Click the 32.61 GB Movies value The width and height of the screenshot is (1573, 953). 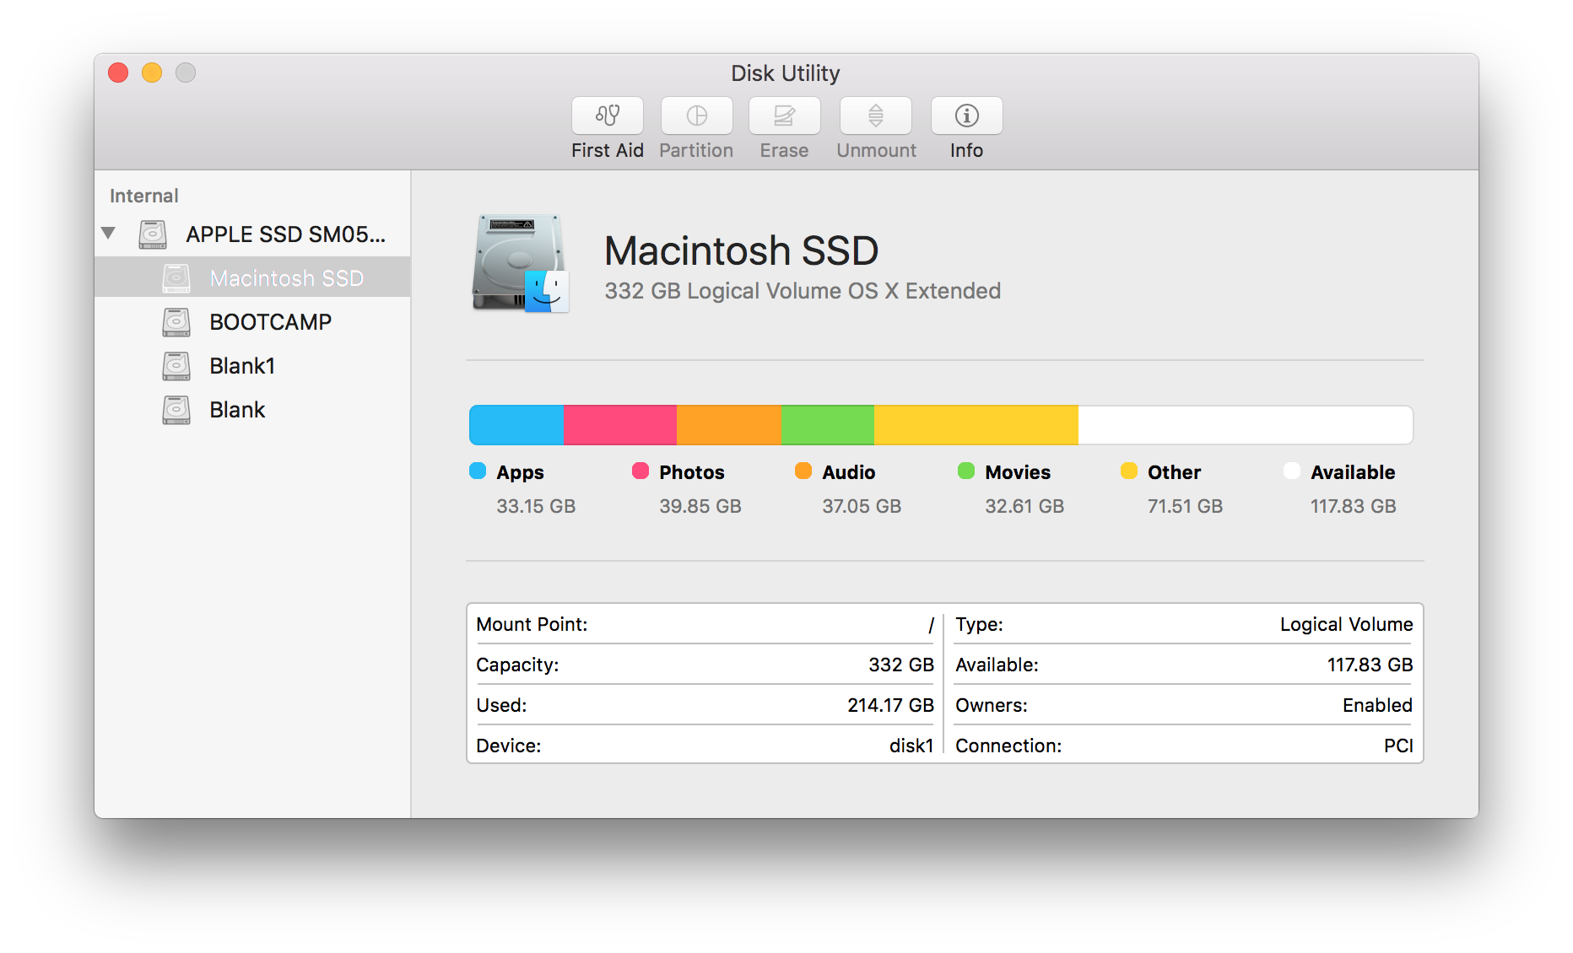(1024, 506)
